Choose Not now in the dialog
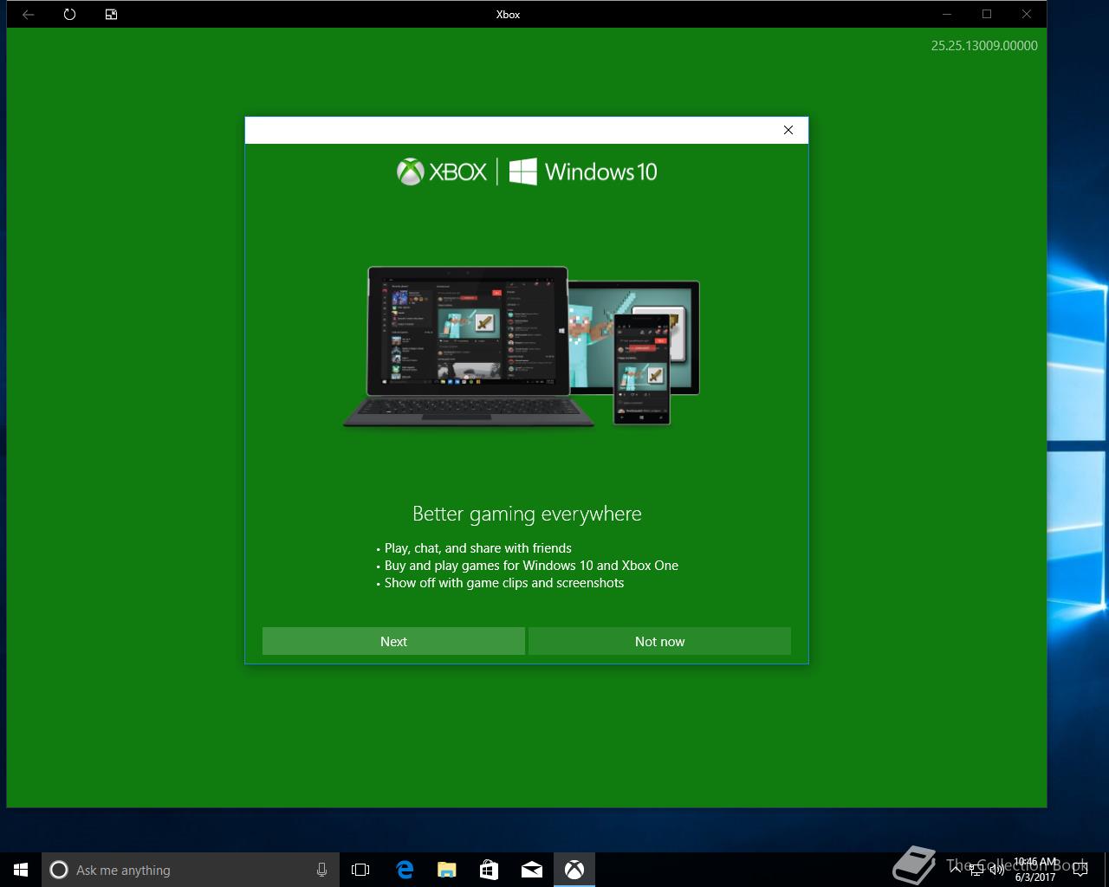This screenshot has height=887, width=1109. (659, 641)
